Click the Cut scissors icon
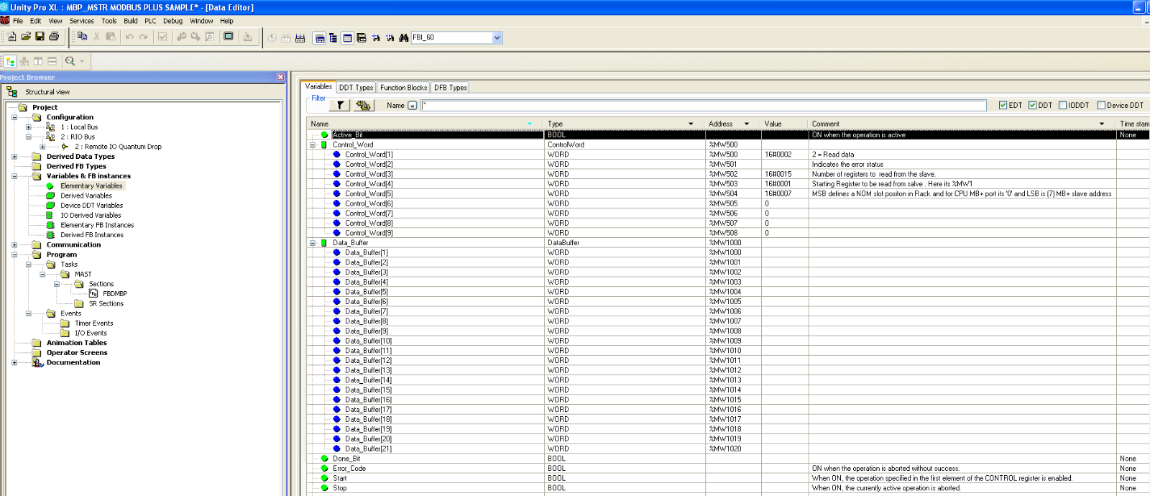 click(96, 37)
